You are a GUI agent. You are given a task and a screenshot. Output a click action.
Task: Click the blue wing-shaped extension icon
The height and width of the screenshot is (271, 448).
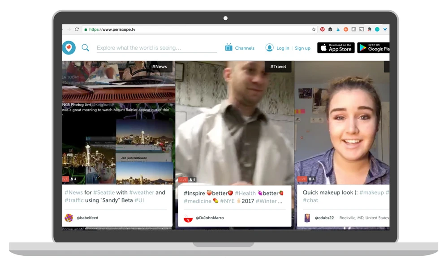click(338, 30)
